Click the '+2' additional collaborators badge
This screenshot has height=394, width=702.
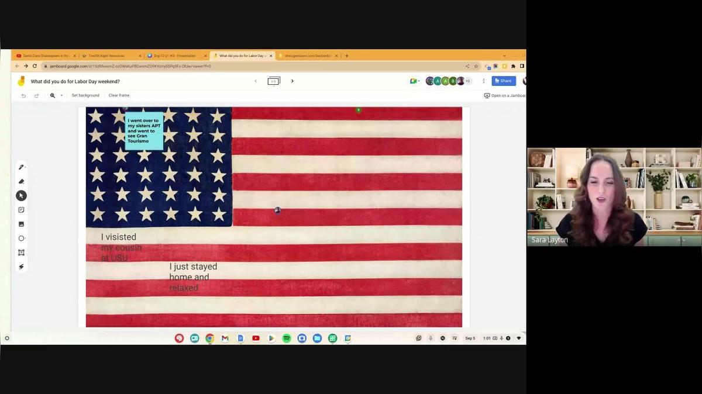[467, 81]
